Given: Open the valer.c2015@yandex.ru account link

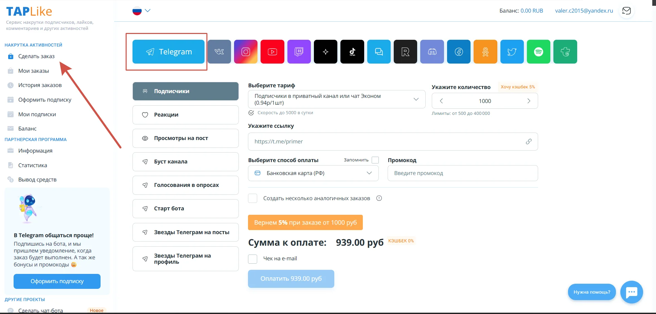Looking at the screenshot, I should pos(584,11).
